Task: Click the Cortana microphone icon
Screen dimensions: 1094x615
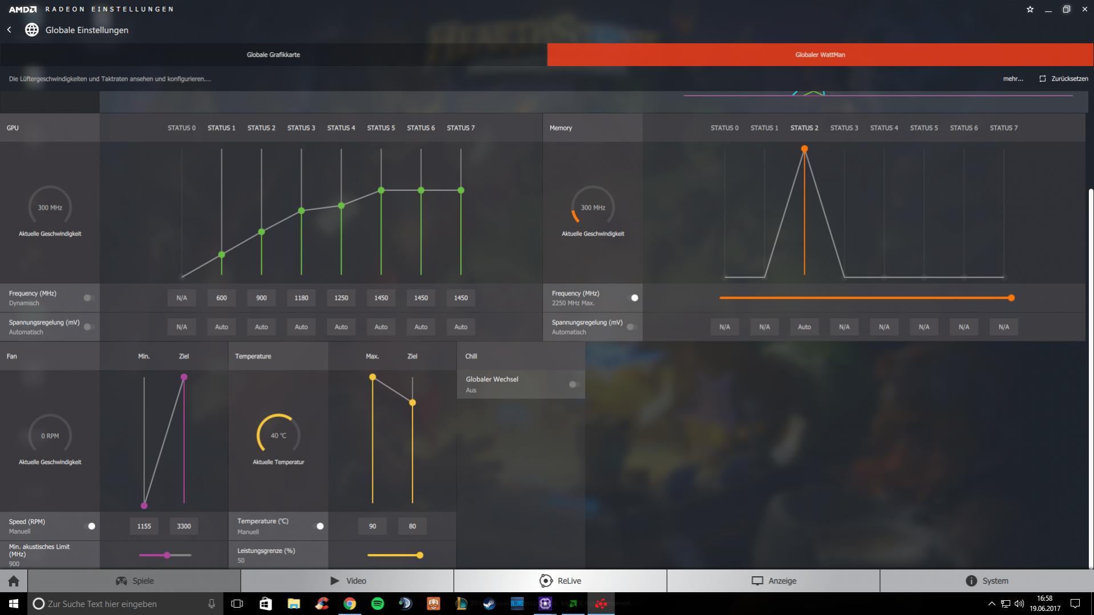Action: point(212,604)
